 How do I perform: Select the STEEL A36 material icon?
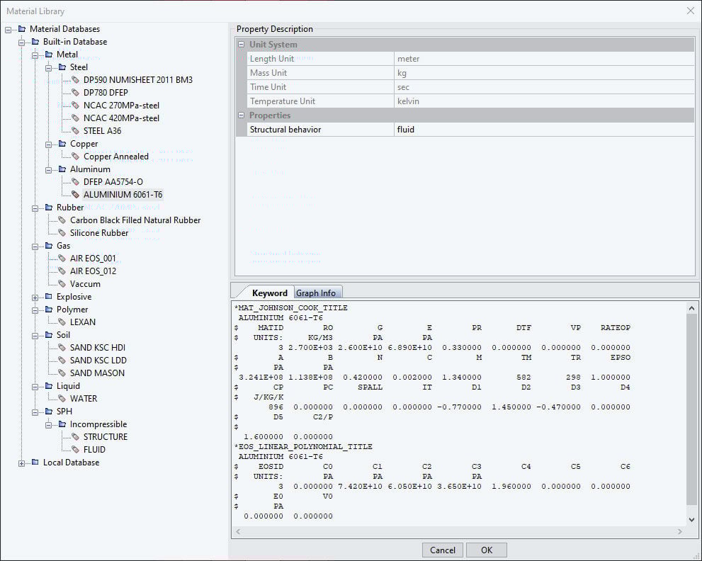click(x=75, y=130)
